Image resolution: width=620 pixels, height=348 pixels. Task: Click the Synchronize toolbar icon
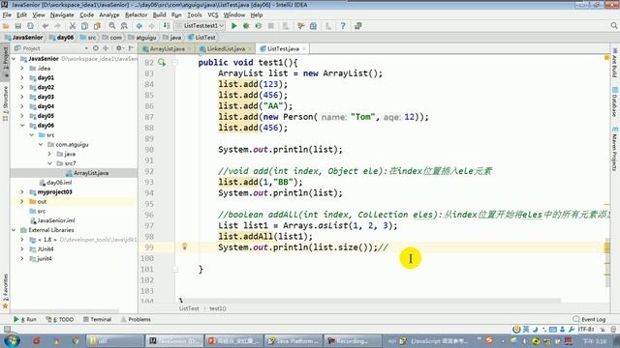click(30, 26)
